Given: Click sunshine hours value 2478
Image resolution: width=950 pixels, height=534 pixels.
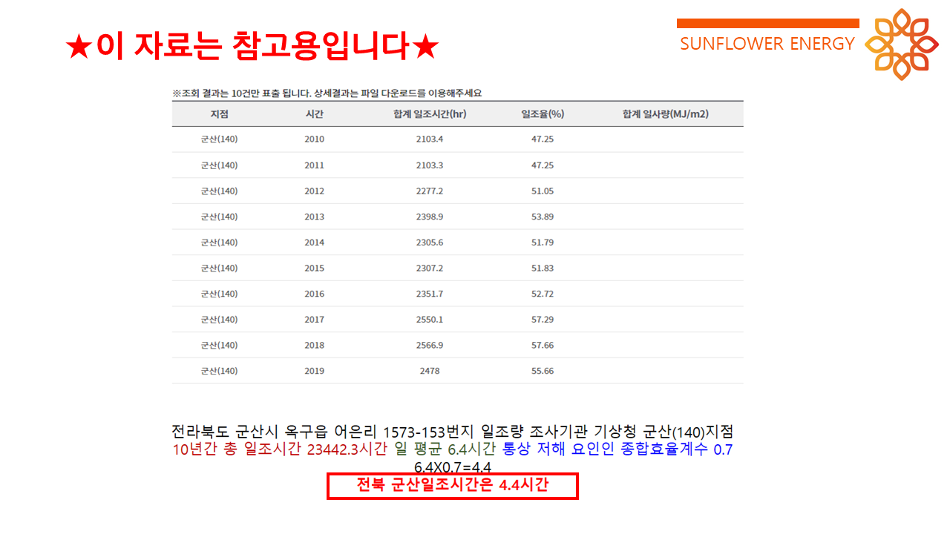Looking at the screenshot, I should [x=430, y=371].
